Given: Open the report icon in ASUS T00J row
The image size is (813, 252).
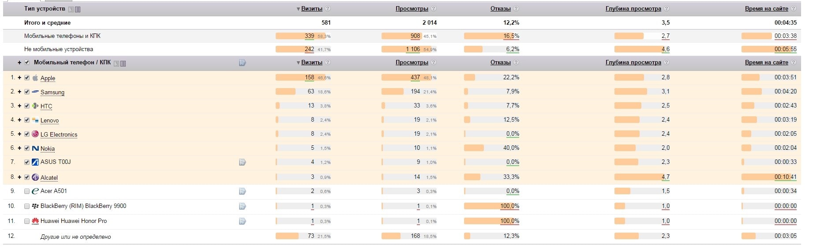Looking at the screenshot, I should coord(242,162).
